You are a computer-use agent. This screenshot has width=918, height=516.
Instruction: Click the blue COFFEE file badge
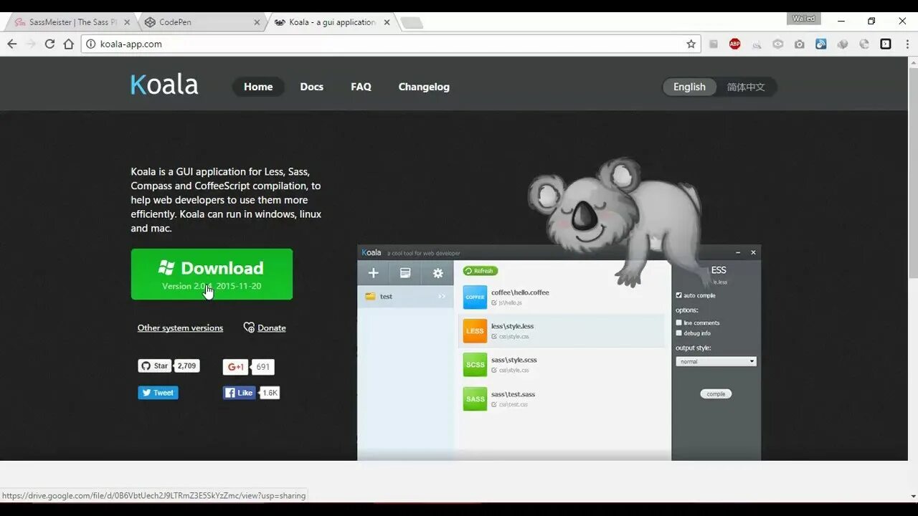tap(475, 297)
